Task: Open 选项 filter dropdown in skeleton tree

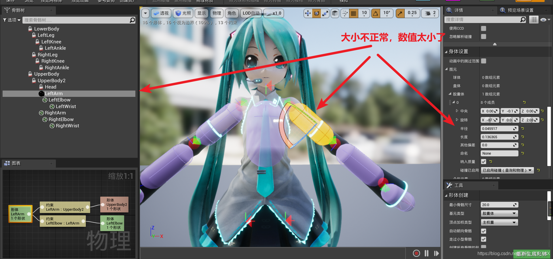Action: click(x=12, y=20)
